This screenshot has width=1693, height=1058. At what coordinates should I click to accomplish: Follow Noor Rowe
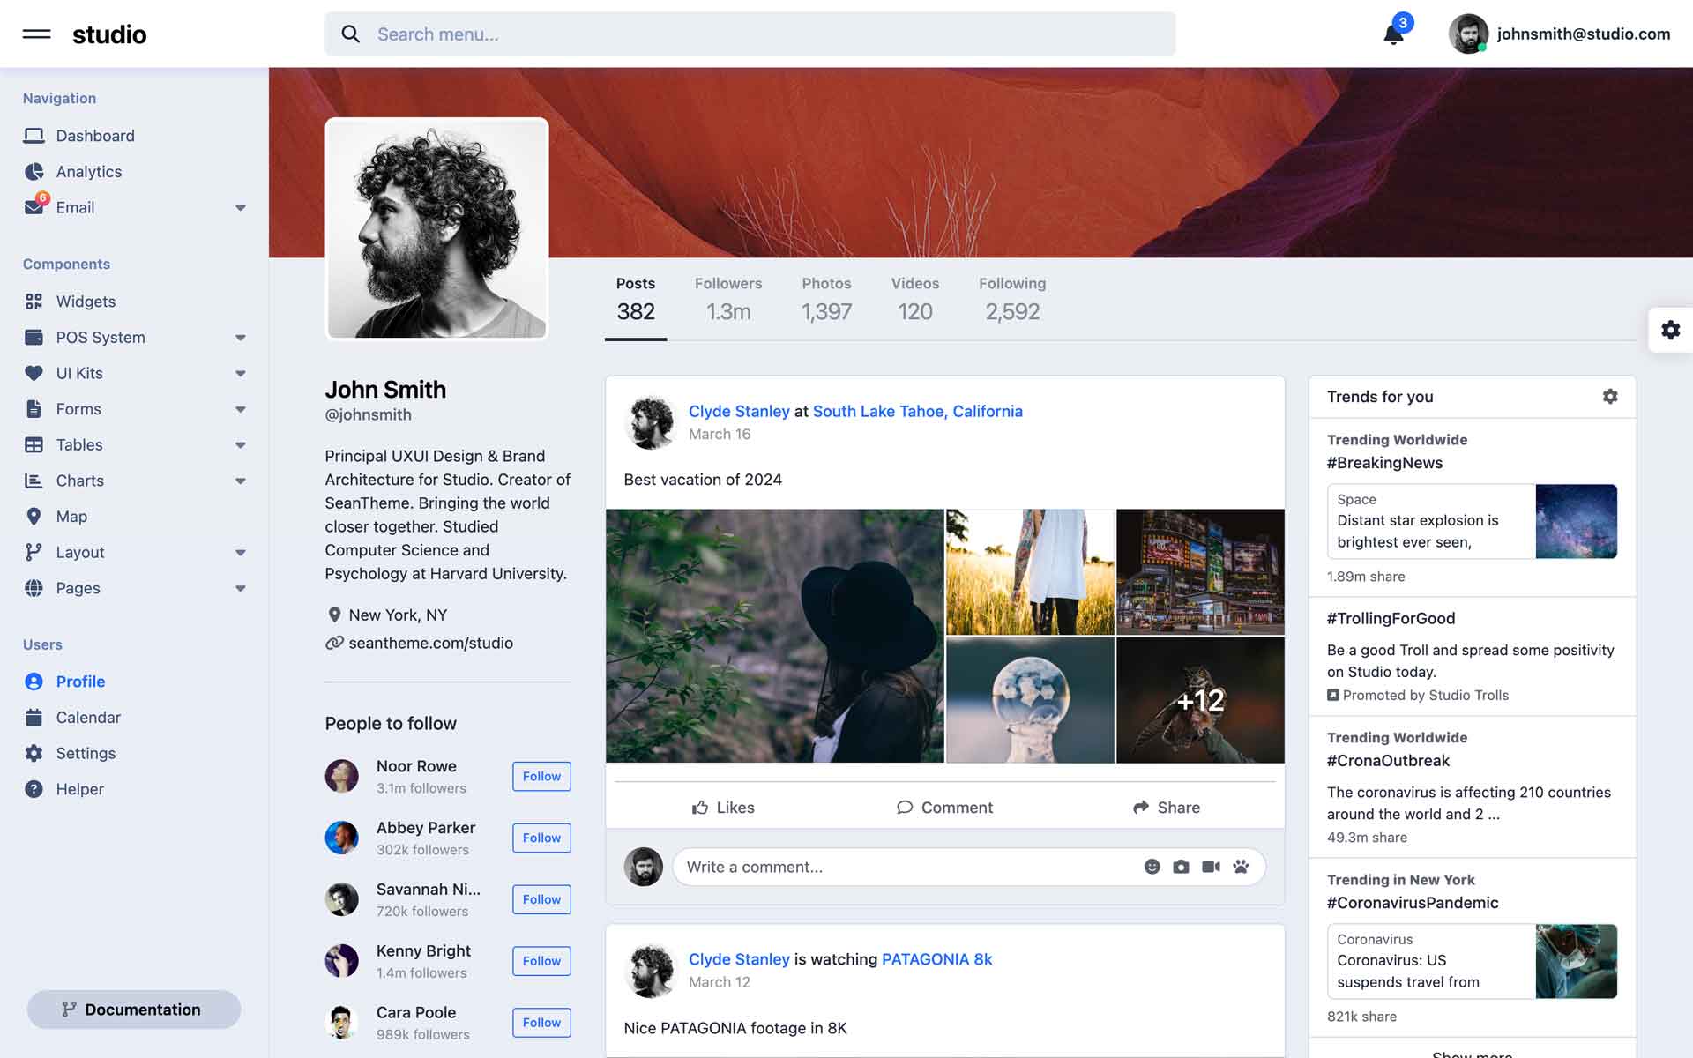click(541, 776)
